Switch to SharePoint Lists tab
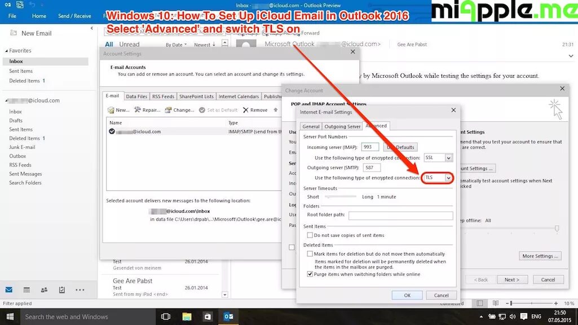The width and height of the screenshot is (578, 325). tap(196, 96)
